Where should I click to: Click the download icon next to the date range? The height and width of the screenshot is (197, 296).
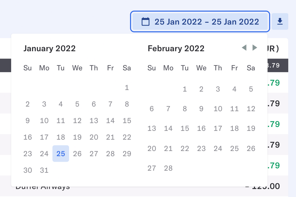[x=280, y=21]
